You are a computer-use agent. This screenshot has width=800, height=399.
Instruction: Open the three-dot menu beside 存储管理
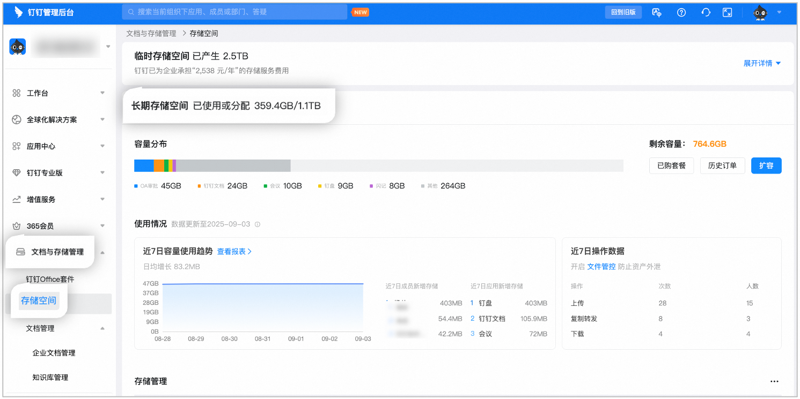774,381
